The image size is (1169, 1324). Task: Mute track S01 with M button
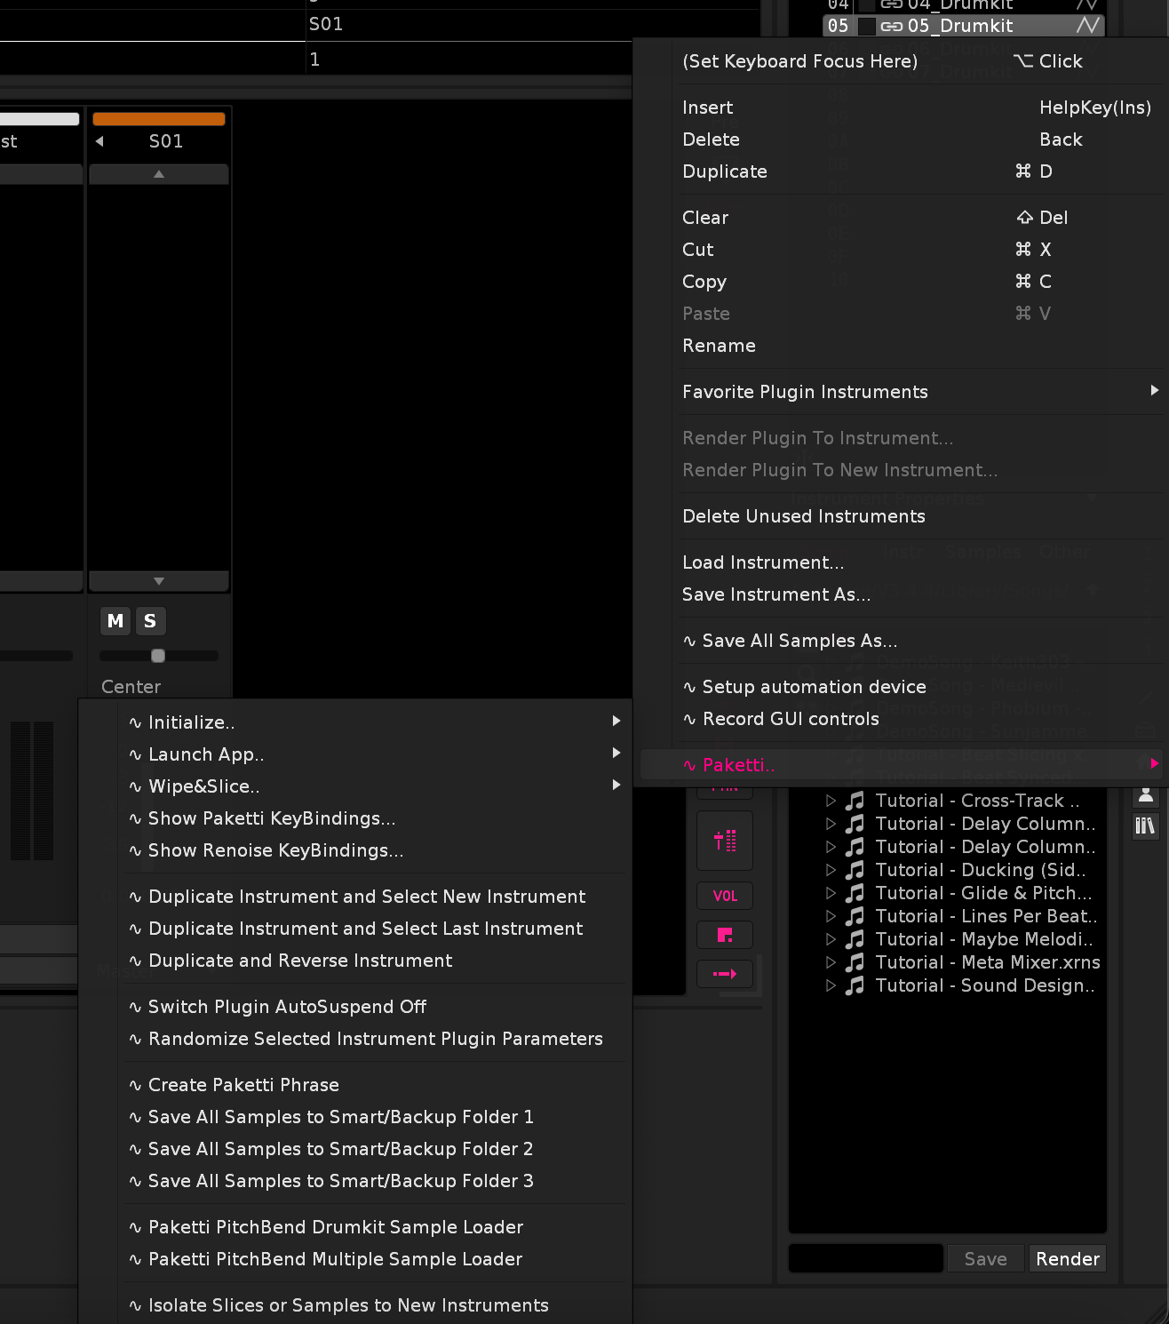[x=115, y=621]
